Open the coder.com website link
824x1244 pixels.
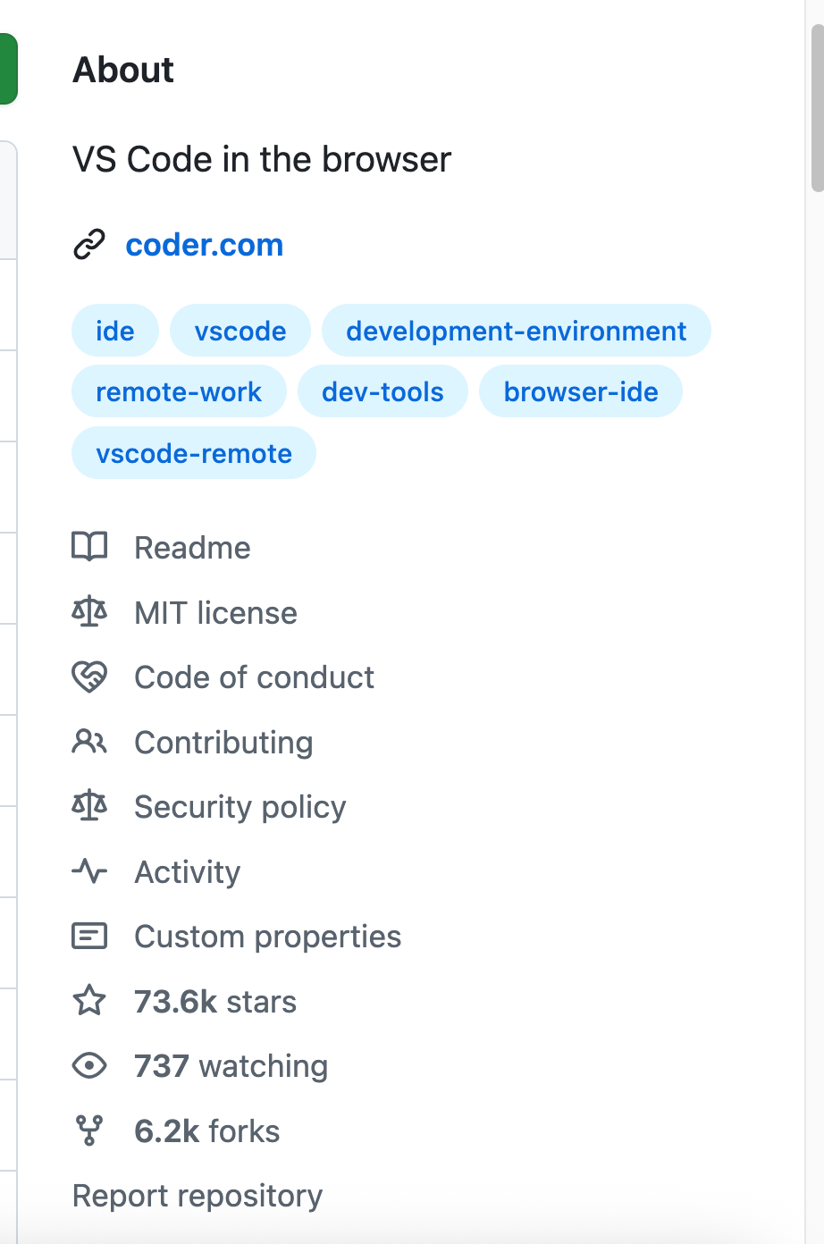[x=205, y=245]
